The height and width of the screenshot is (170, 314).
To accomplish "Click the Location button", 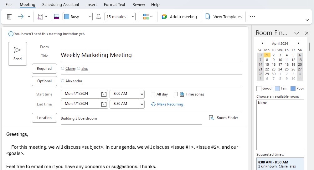I will point(44,118).
